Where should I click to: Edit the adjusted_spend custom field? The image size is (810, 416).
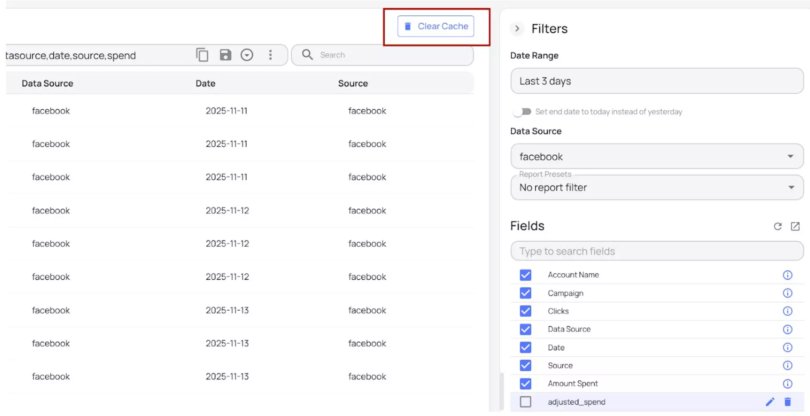[770, 402]
